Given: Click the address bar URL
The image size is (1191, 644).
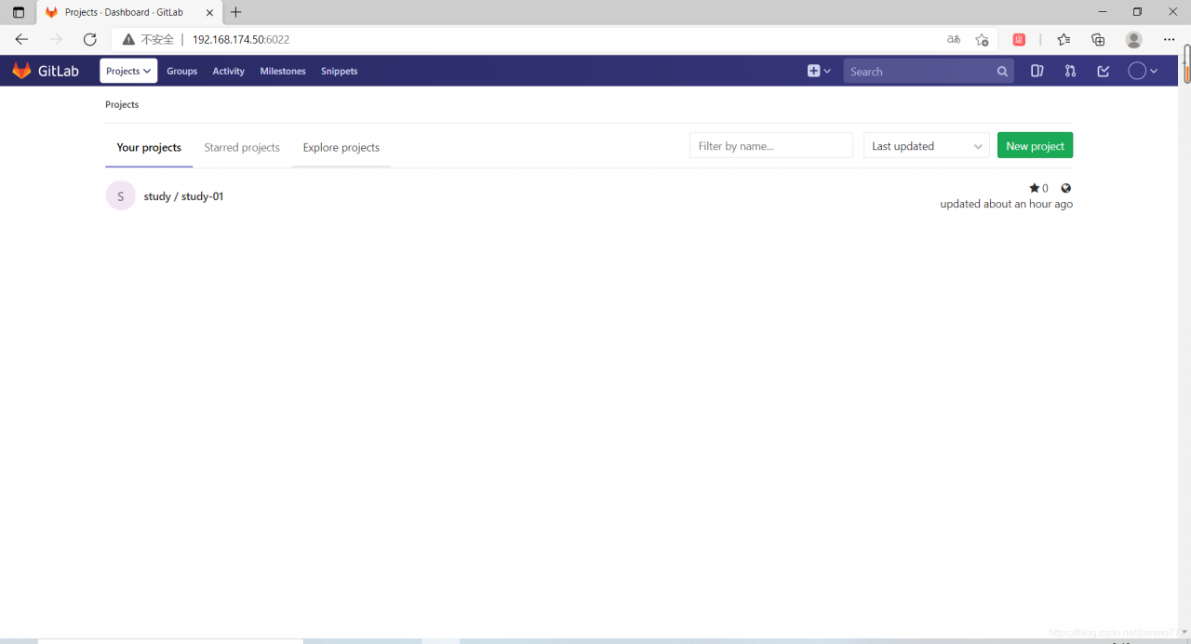Looking at the screenshot, I should [x=241, y=39].
